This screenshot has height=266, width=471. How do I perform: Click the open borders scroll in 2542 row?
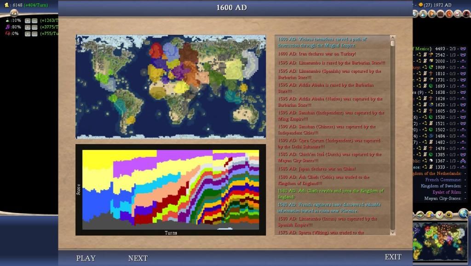[x=425, y=55]
